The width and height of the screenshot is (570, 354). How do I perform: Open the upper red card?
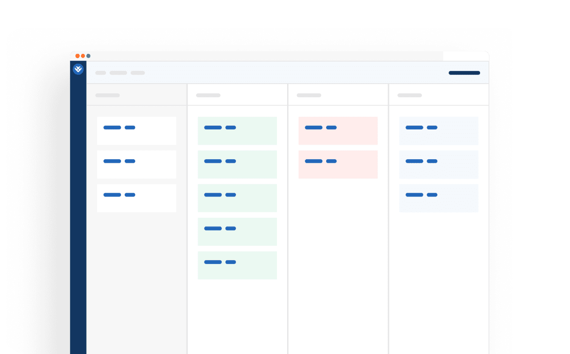point(338,131)
